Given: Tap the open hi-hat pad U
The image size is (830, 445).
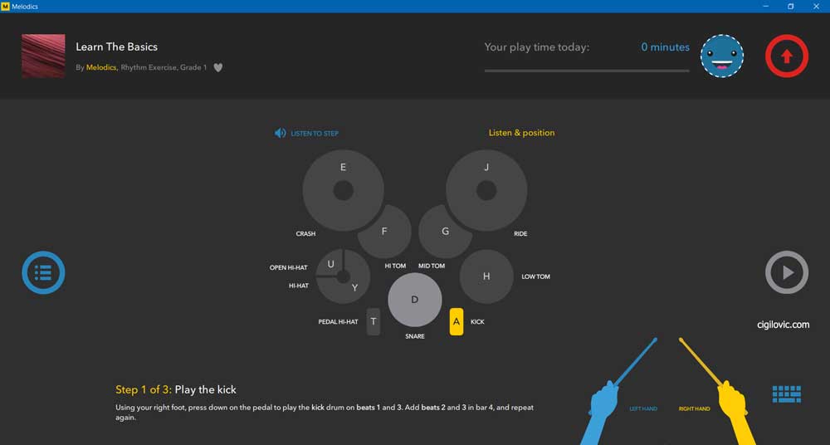Looking at the screenshot, I should tap(330, 264).
